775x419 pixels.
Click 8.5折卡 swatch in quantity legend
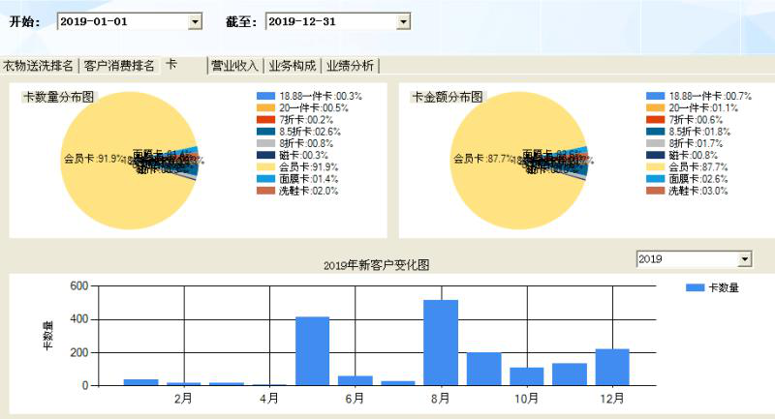tap(265, 132)
